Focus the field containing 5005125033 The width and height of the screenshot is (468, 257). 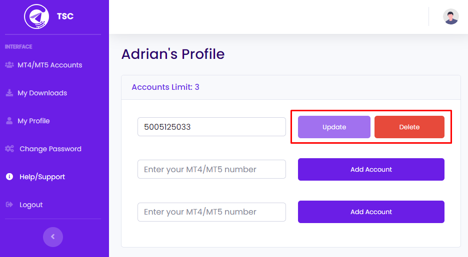(x=211, y=127)
